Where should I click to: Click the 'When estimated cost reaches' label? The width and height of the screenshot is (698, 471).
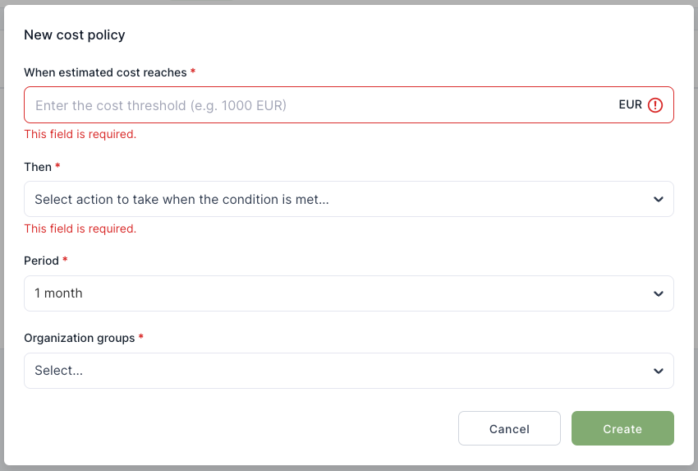click(105, 72)
